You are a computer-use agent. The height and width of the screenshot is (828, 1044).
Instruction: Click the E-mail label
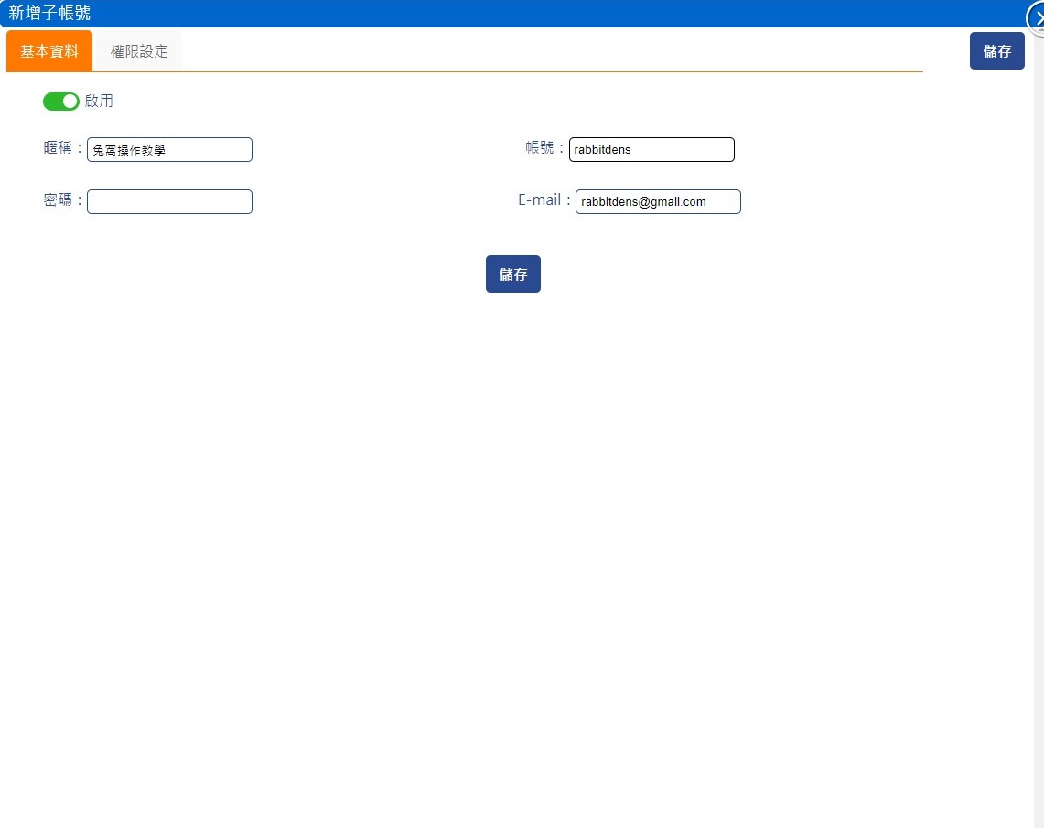544,199
